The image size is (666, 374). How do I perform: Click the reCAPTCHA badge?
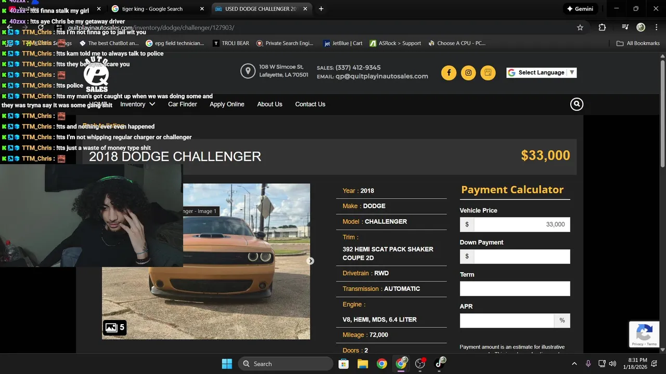click(644, 335)
